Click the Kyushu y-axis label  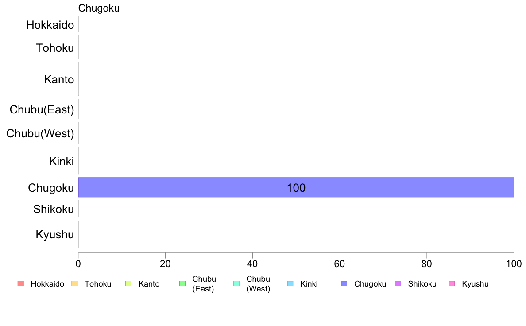tap(54, 234)
